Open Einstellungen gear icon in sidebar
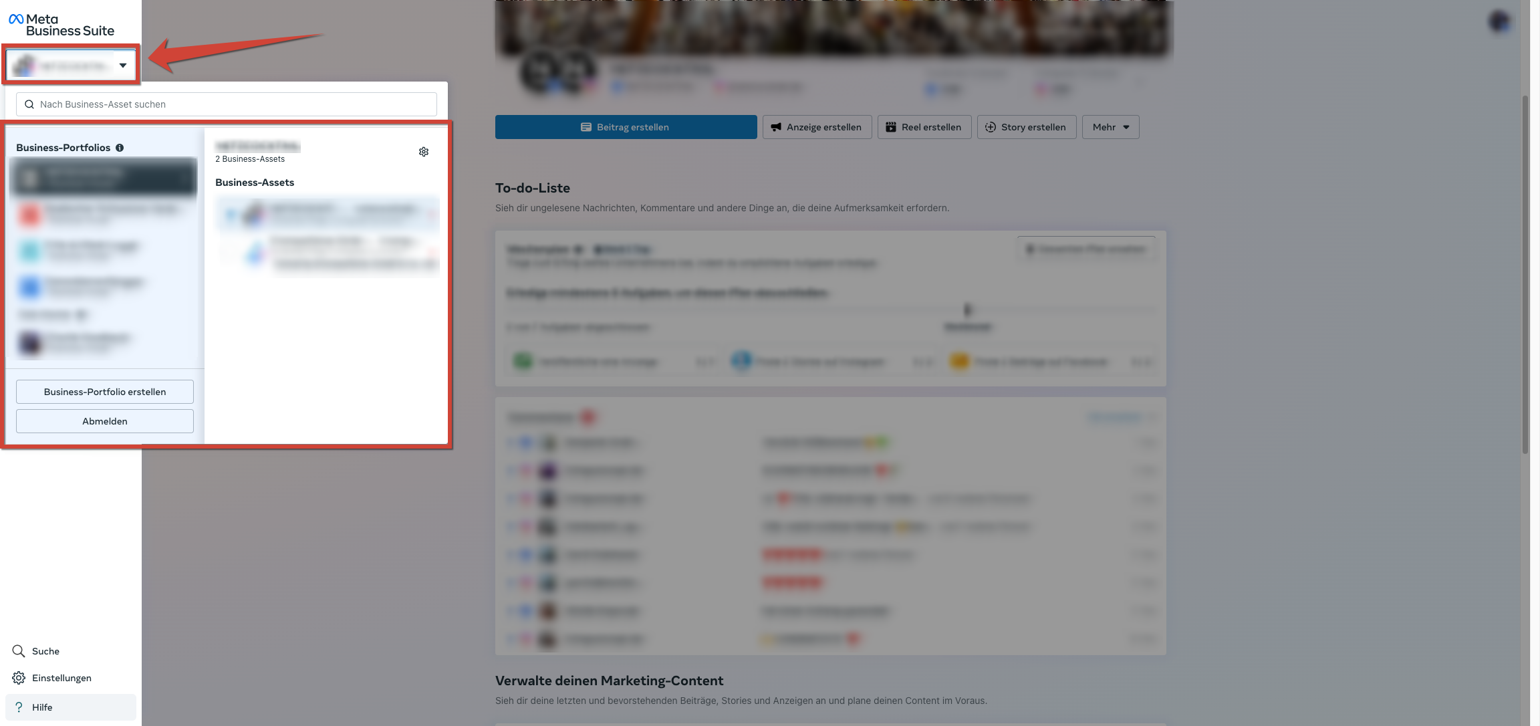The image size is (1540, 726). pos(19,678)
